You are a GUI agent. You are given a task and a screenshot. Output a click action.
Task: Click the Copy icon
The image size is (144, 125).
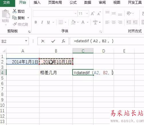point(15,18)
